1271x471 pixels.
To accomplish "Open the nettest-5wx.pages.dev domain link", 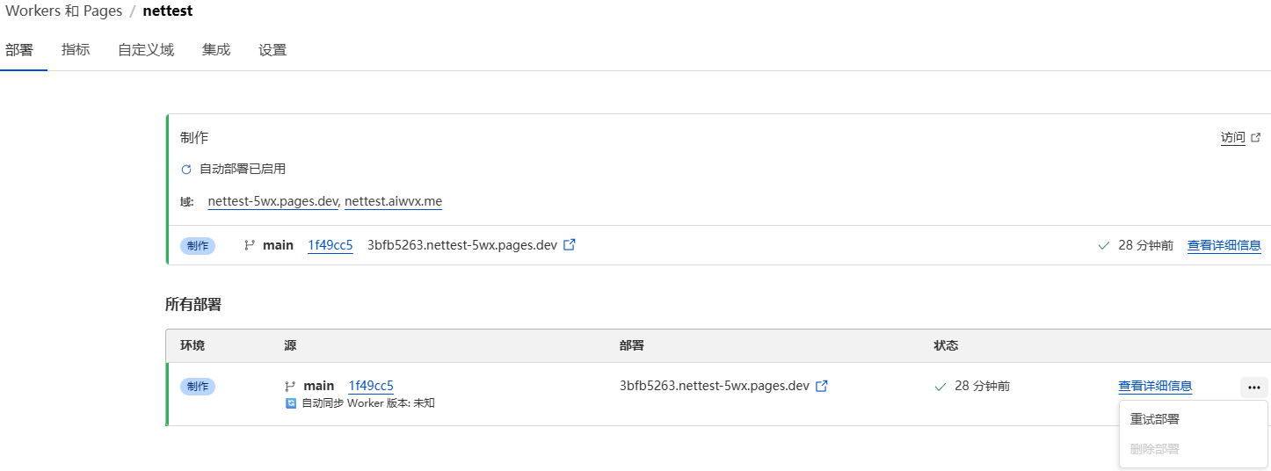I will [x=272, y=201].
